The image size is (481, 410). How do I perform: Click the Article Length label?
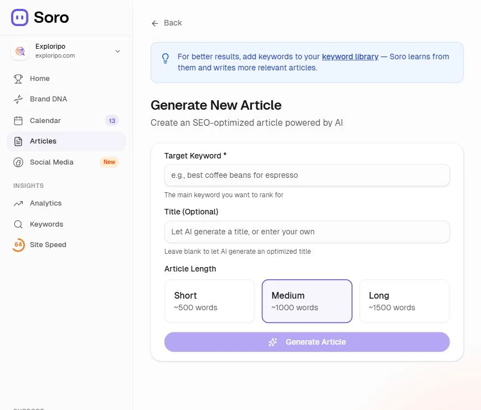coord(190,269)
